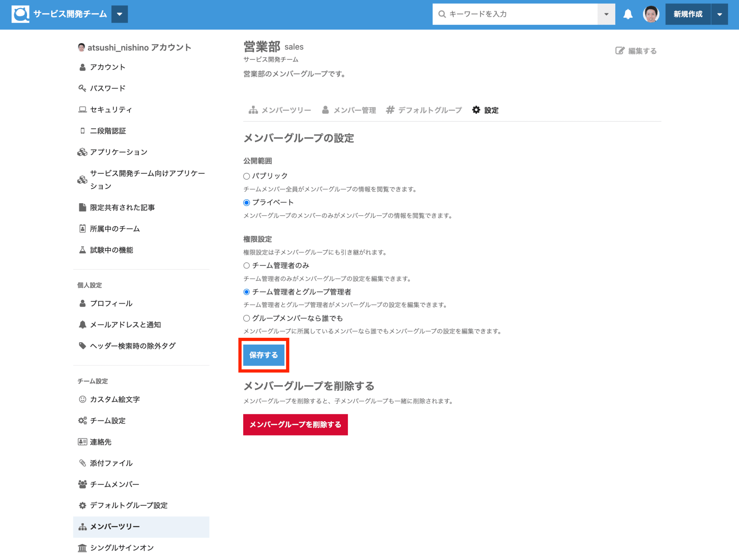Click the red メンバーグループを削除する button
This screenshot has width=739, height=559.
[x=296, y=425]
